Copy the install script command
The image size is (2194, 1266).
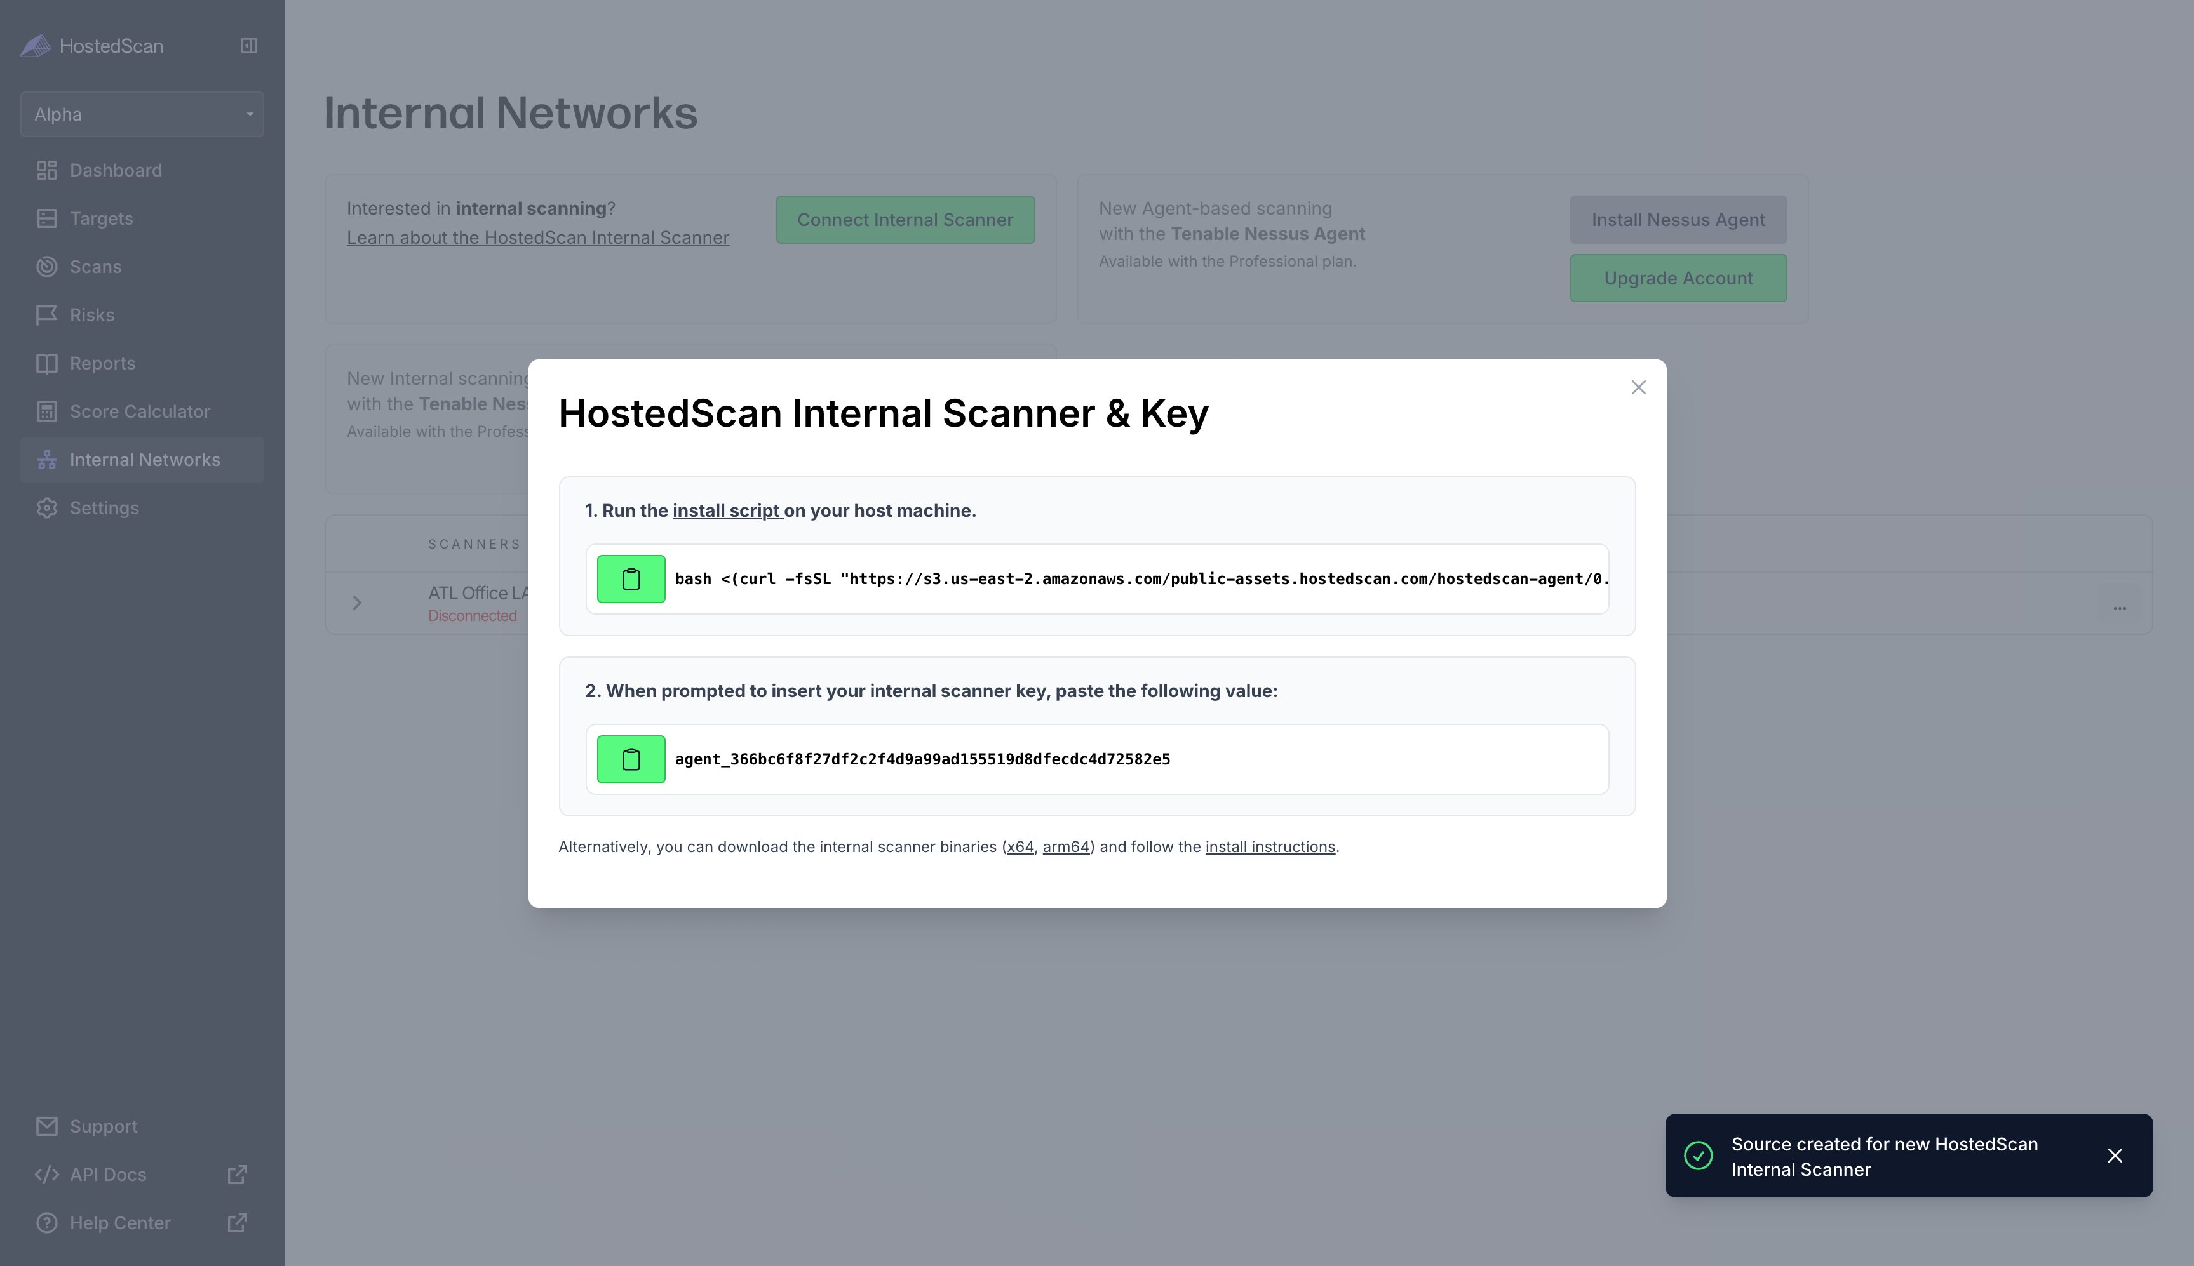[x=631, y=579]
